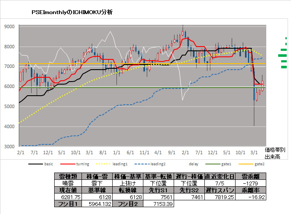This screenshot has width=291, height=214.
Task: Click the 9/1 x-axis label
Action: [172, 152]
